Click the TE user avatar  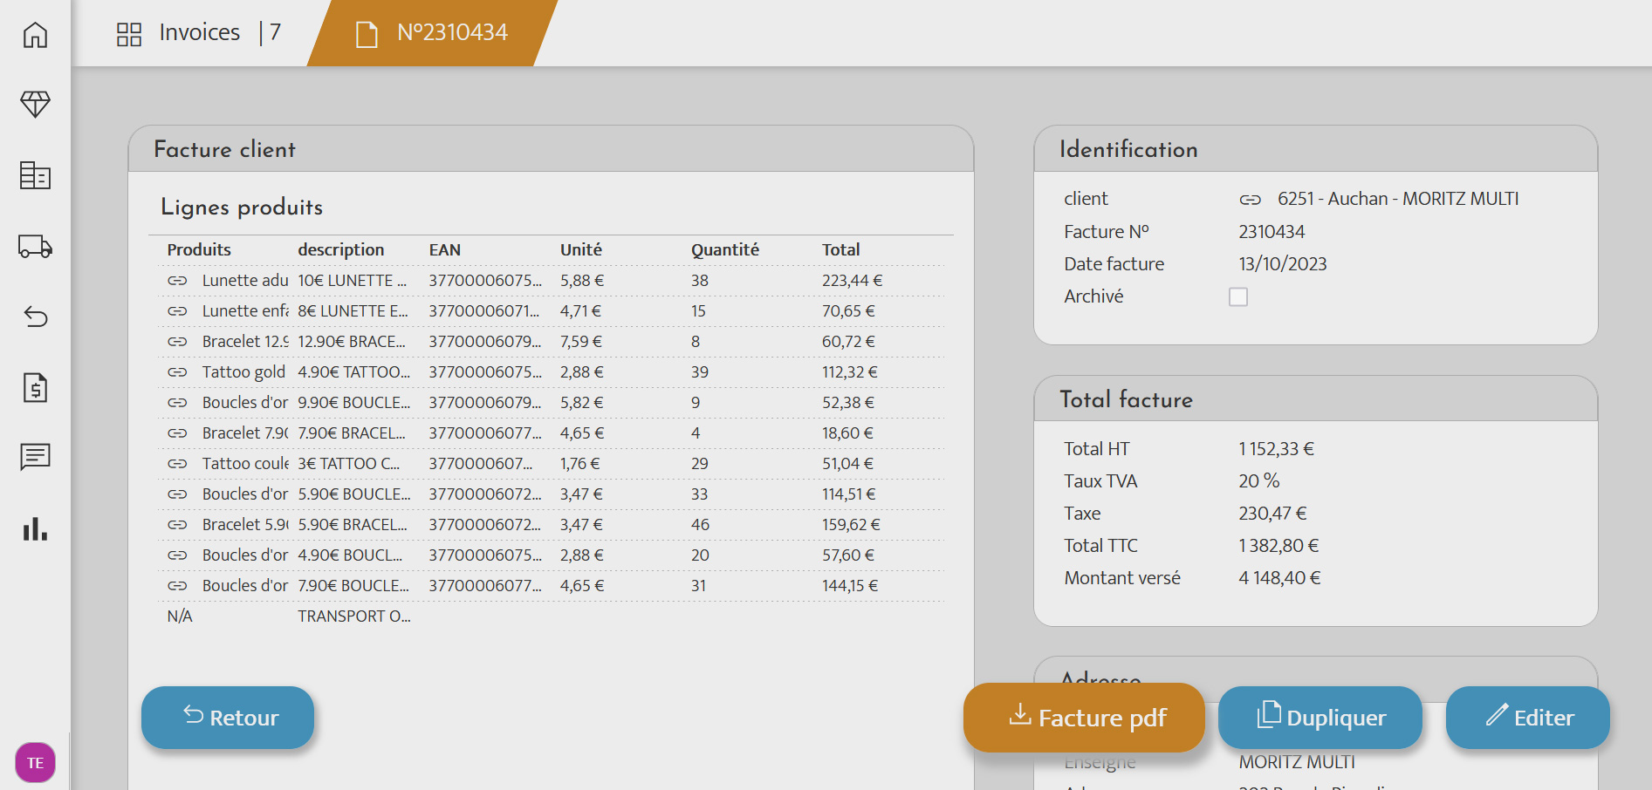coord(35,763)
